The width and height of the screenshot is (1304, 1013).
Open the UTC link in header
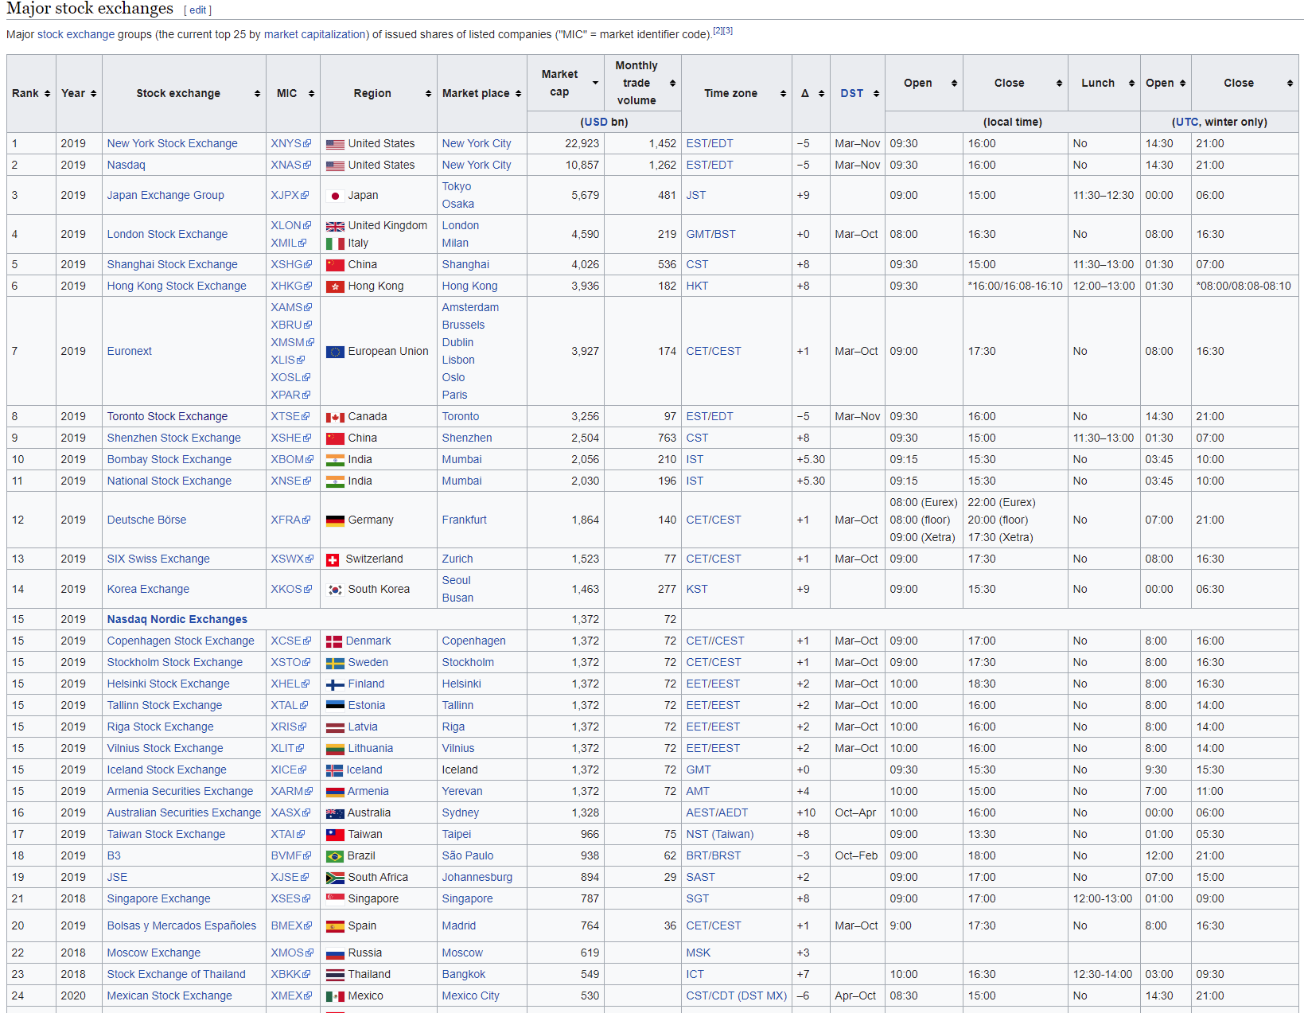point(1186,122)
